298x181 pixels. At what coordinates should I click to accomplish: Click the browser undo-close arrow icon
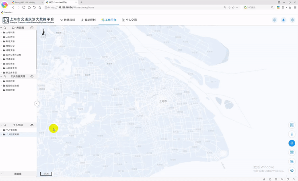pyautogui.click(x=35, y=7)
